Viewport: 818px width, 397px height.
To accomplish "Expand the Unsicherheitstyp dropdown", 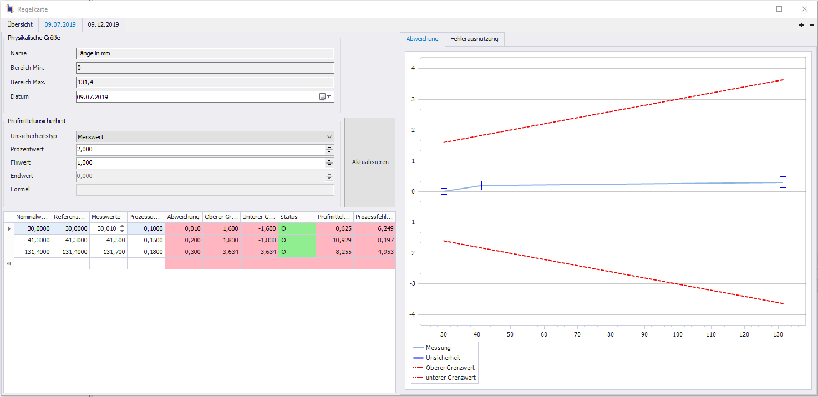I will [329, 136].
